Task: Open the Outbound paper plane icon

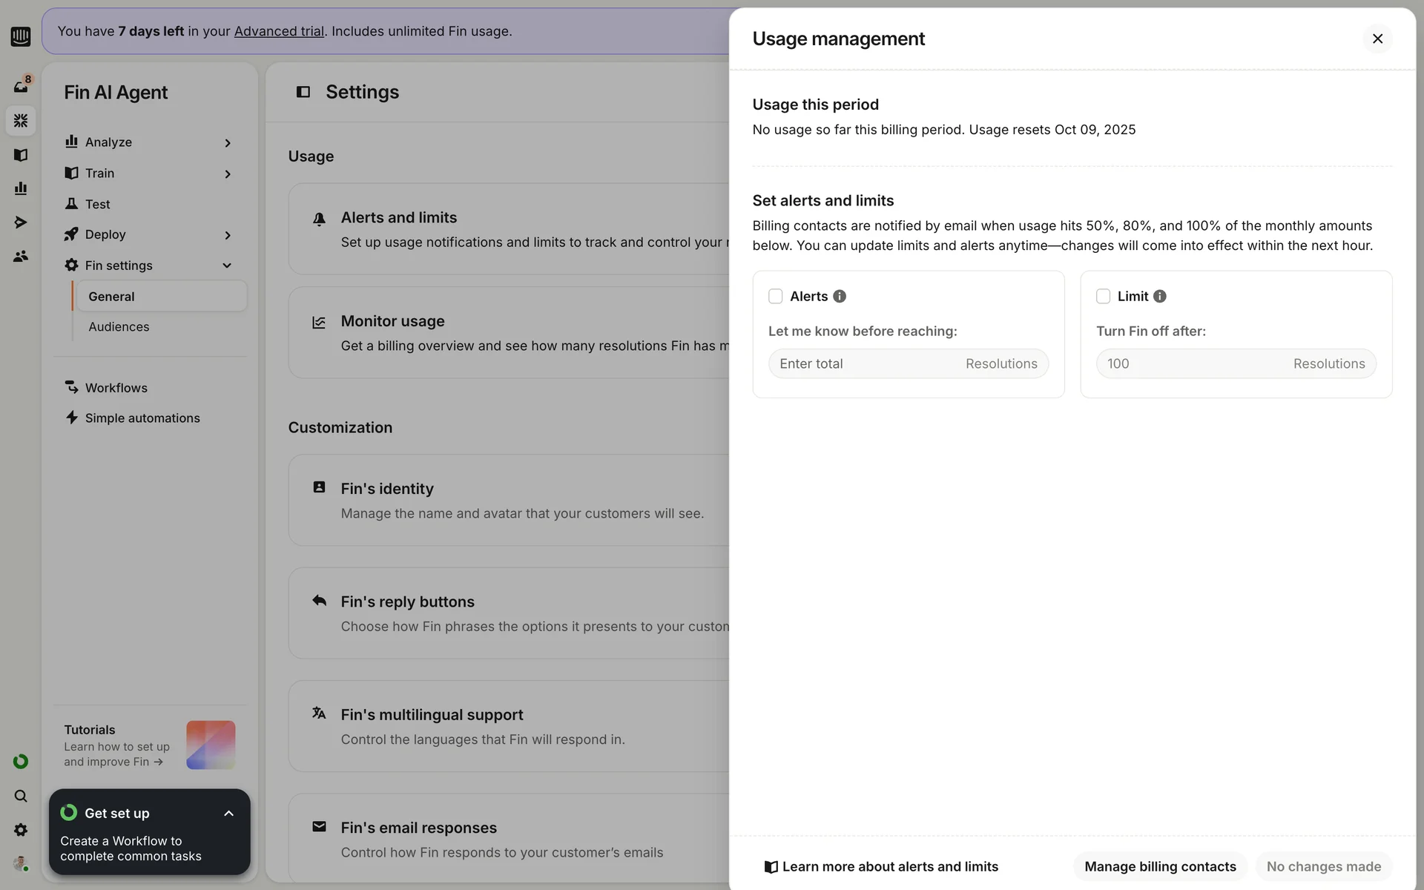Action: coord(21,222)
